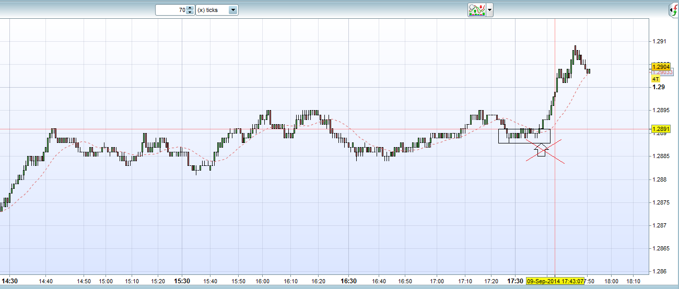This screenshot has width=679, height=289.
Task: Click the 4T tick countdown label
Action: coord(656,79)
